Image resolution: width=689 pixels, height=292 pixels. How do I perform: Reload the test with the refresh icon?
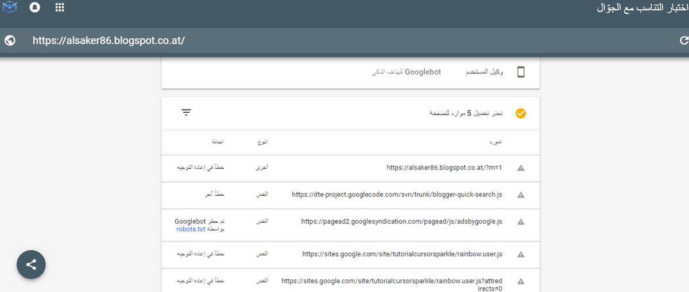(683, 41)
